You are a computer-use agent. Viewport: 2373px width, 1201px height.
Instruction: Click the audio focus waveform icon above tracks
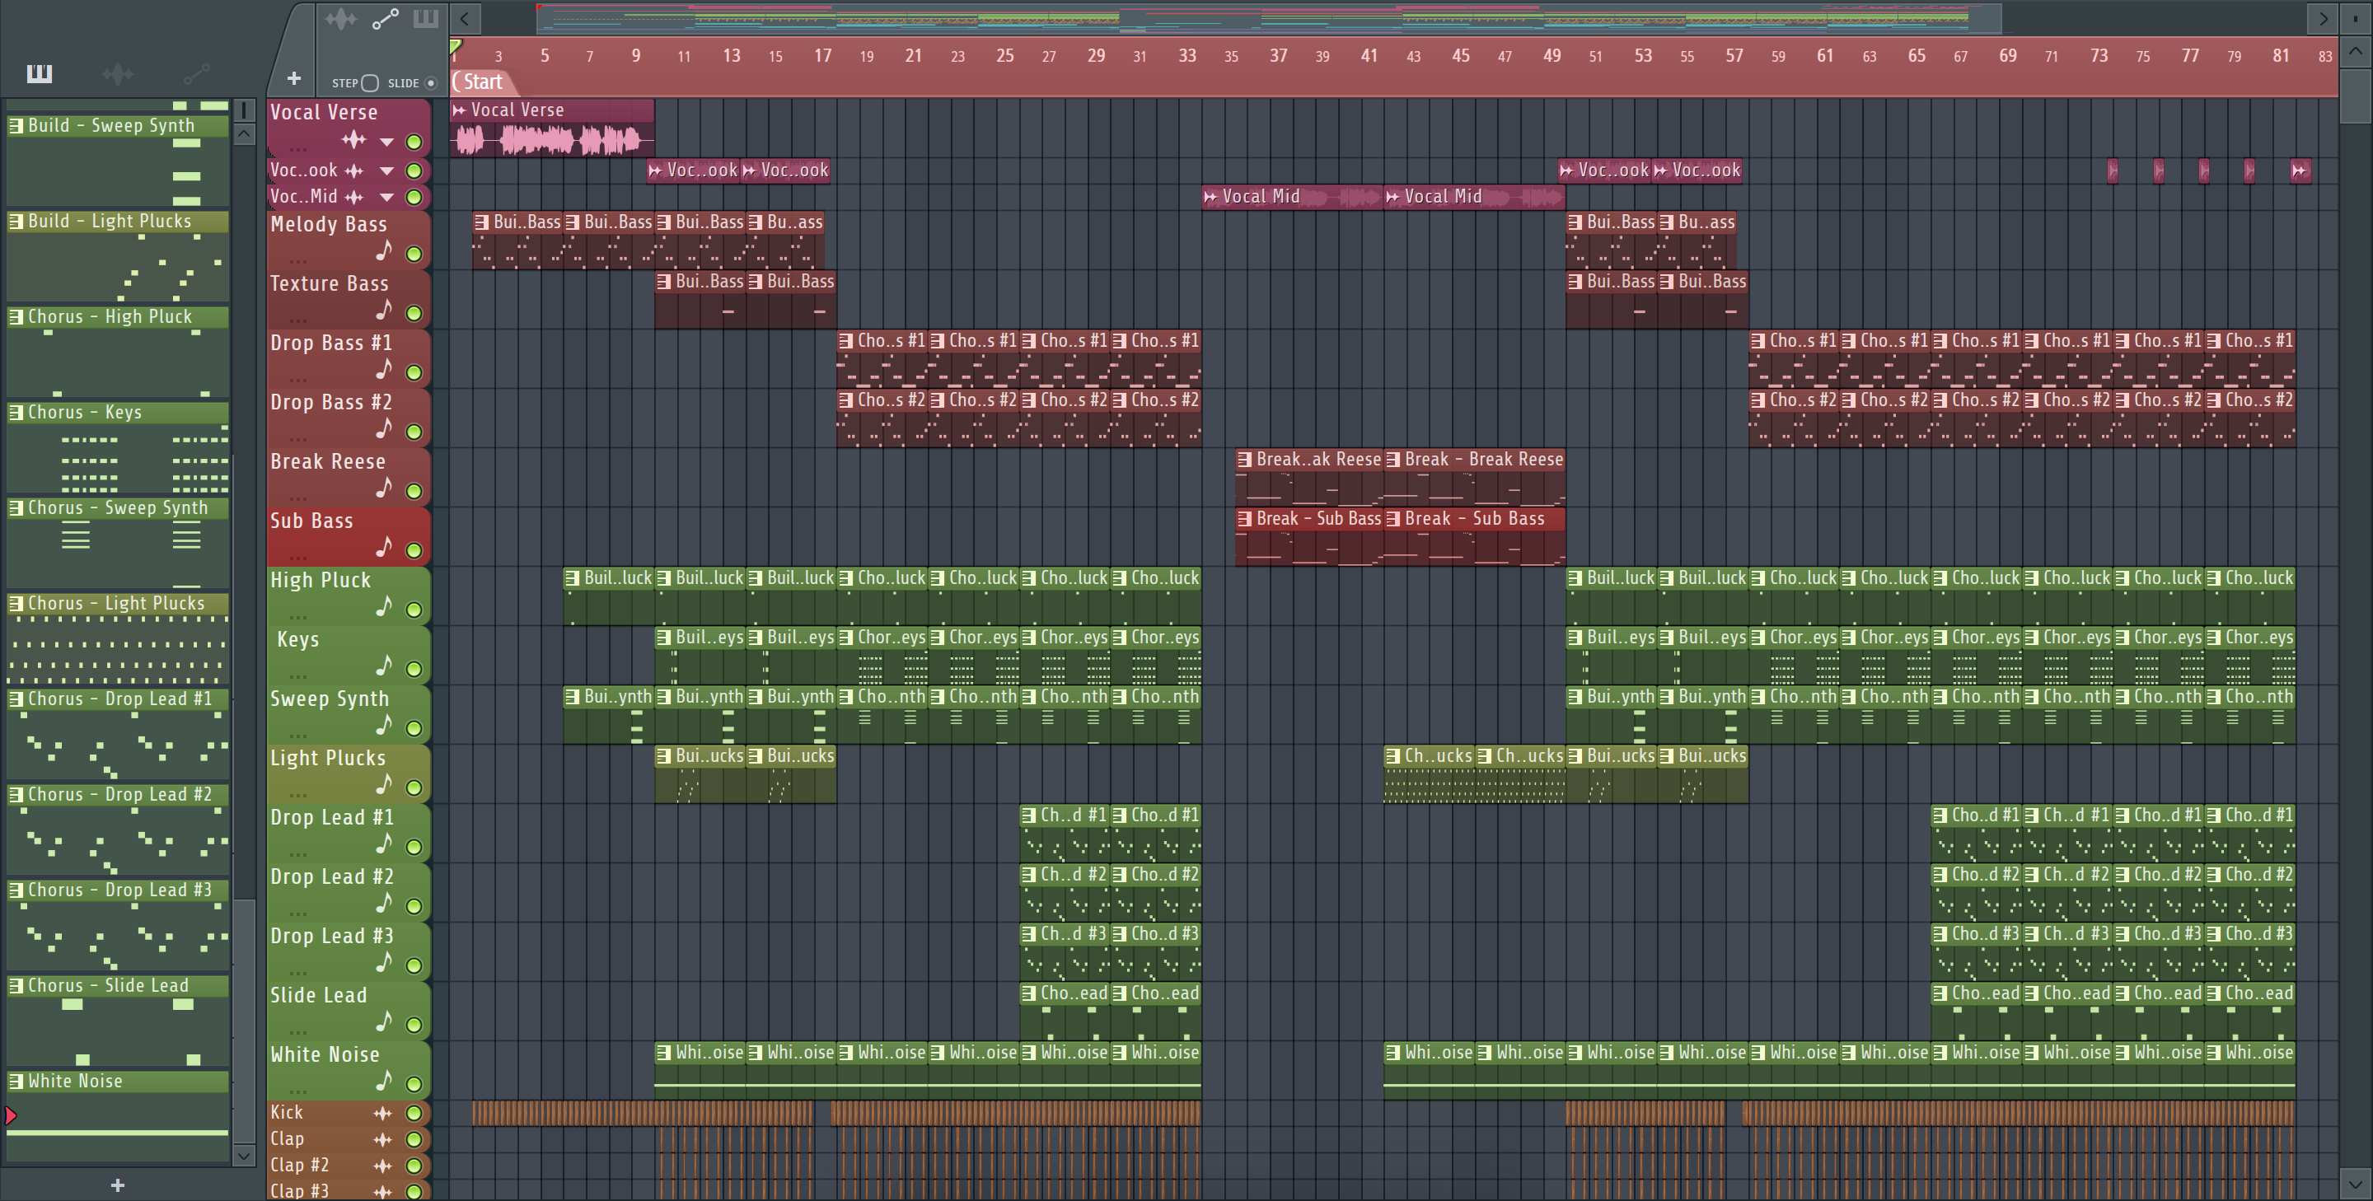tap(341, 18)
